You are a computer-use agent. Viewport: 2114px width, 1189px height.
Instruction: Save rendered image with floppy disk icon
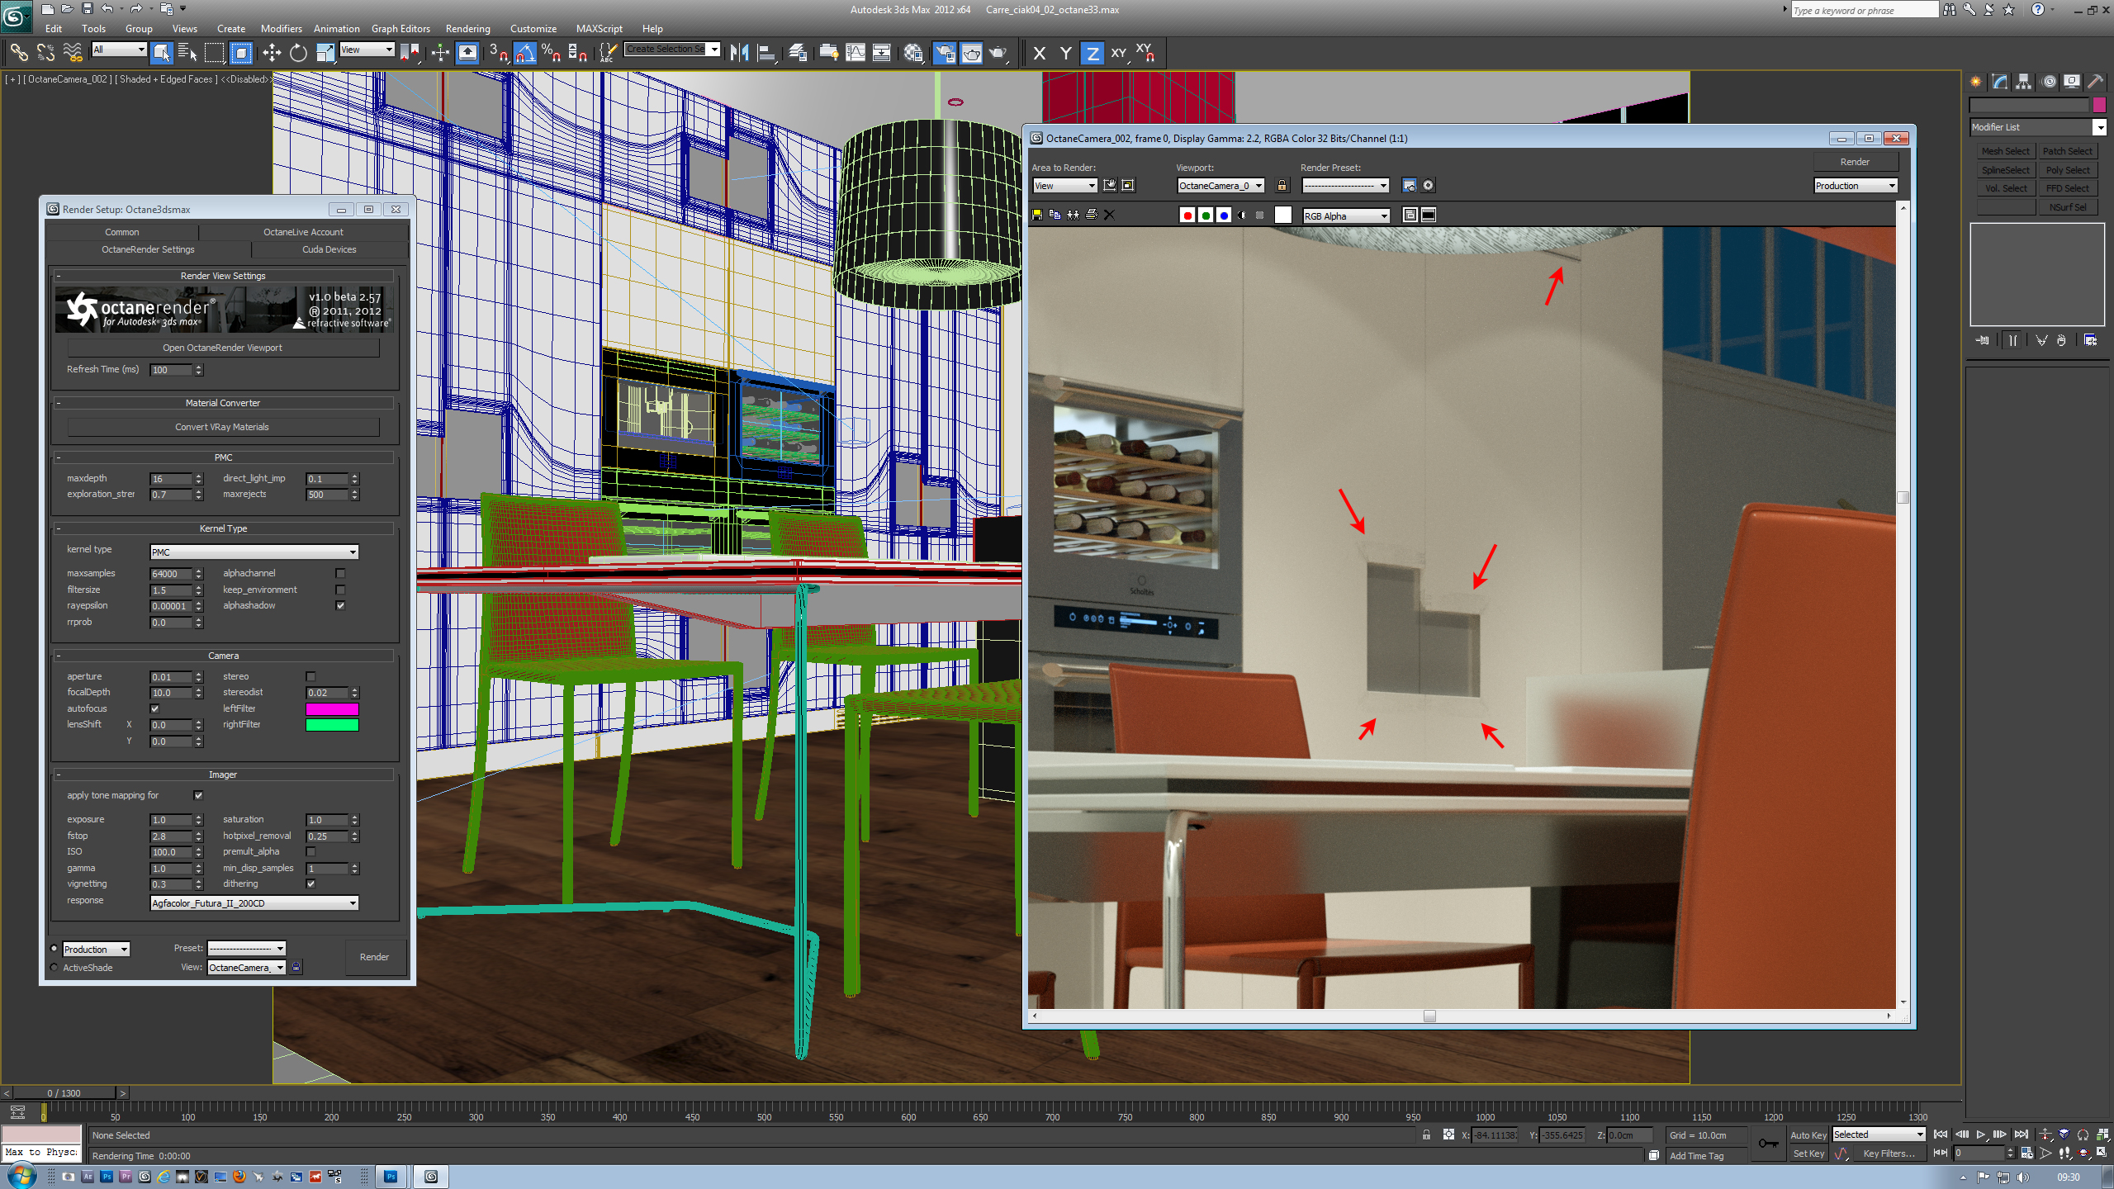click(1037, 215)
